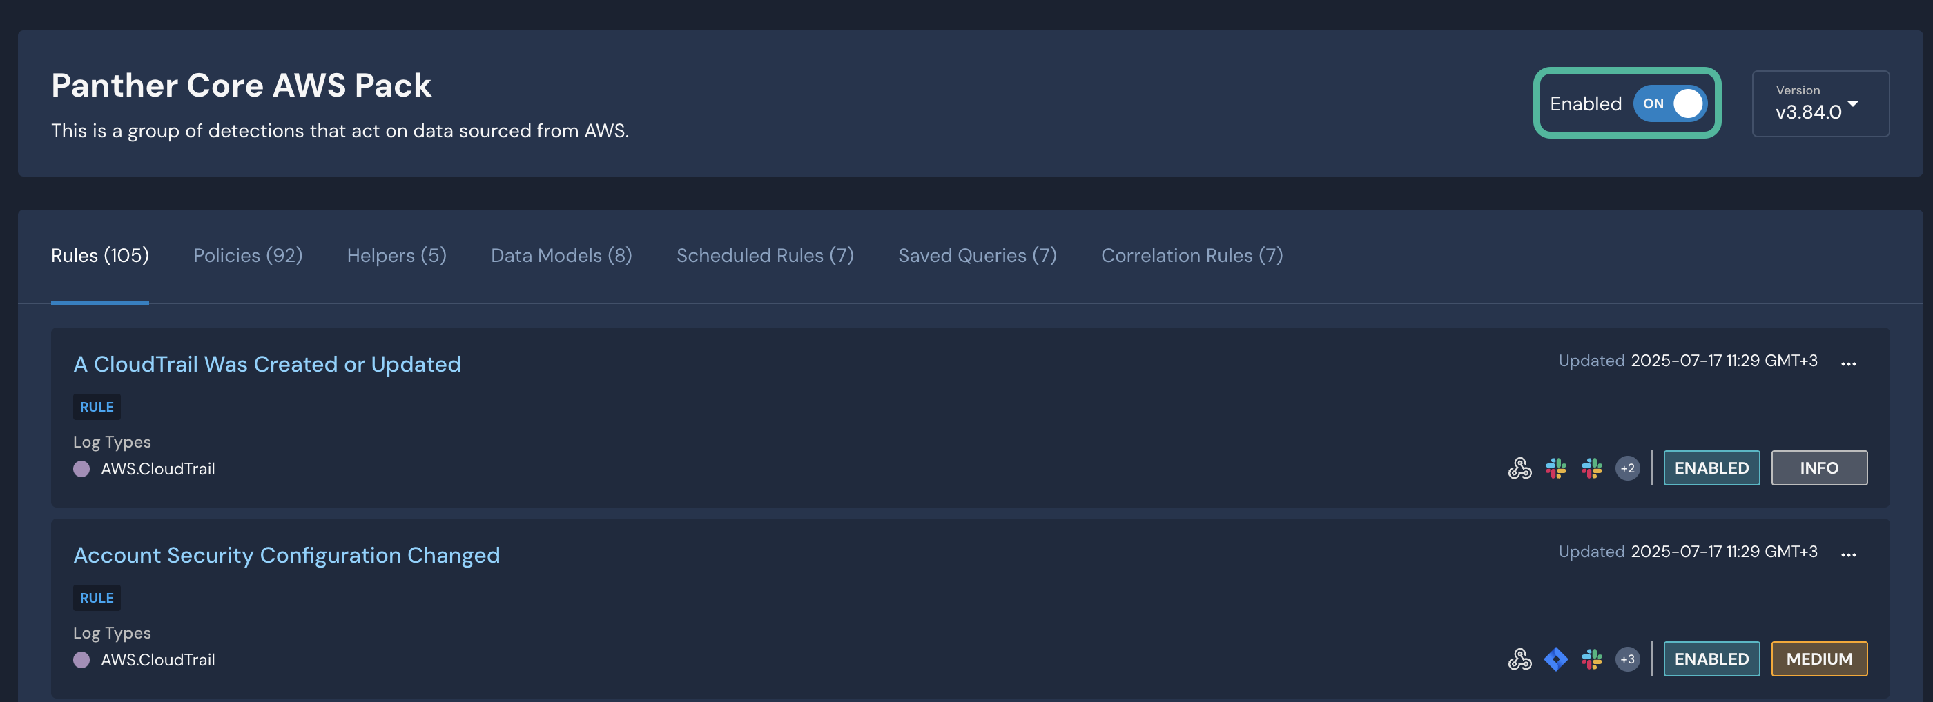Open the Jira destination icon on Account Security rule
Image resolution: width=1933 pixels, height=702 pixels.
[x=1556, y=659]
